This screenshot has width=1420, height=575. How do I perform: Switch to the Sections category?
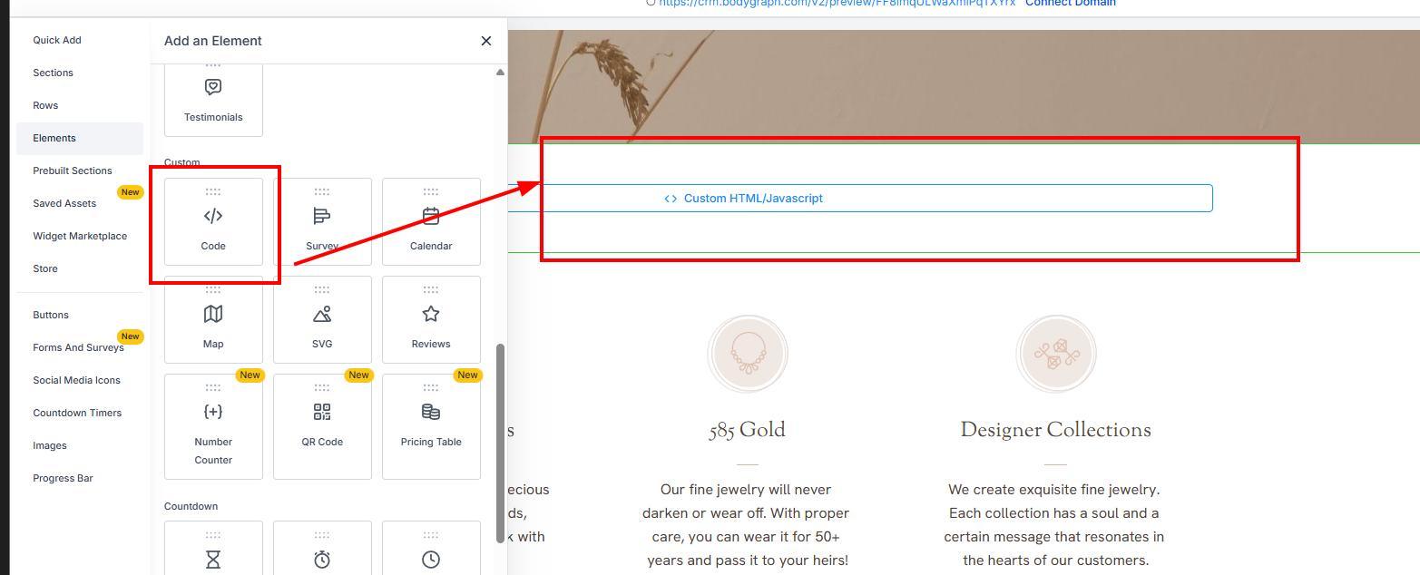tap(53, 73)
